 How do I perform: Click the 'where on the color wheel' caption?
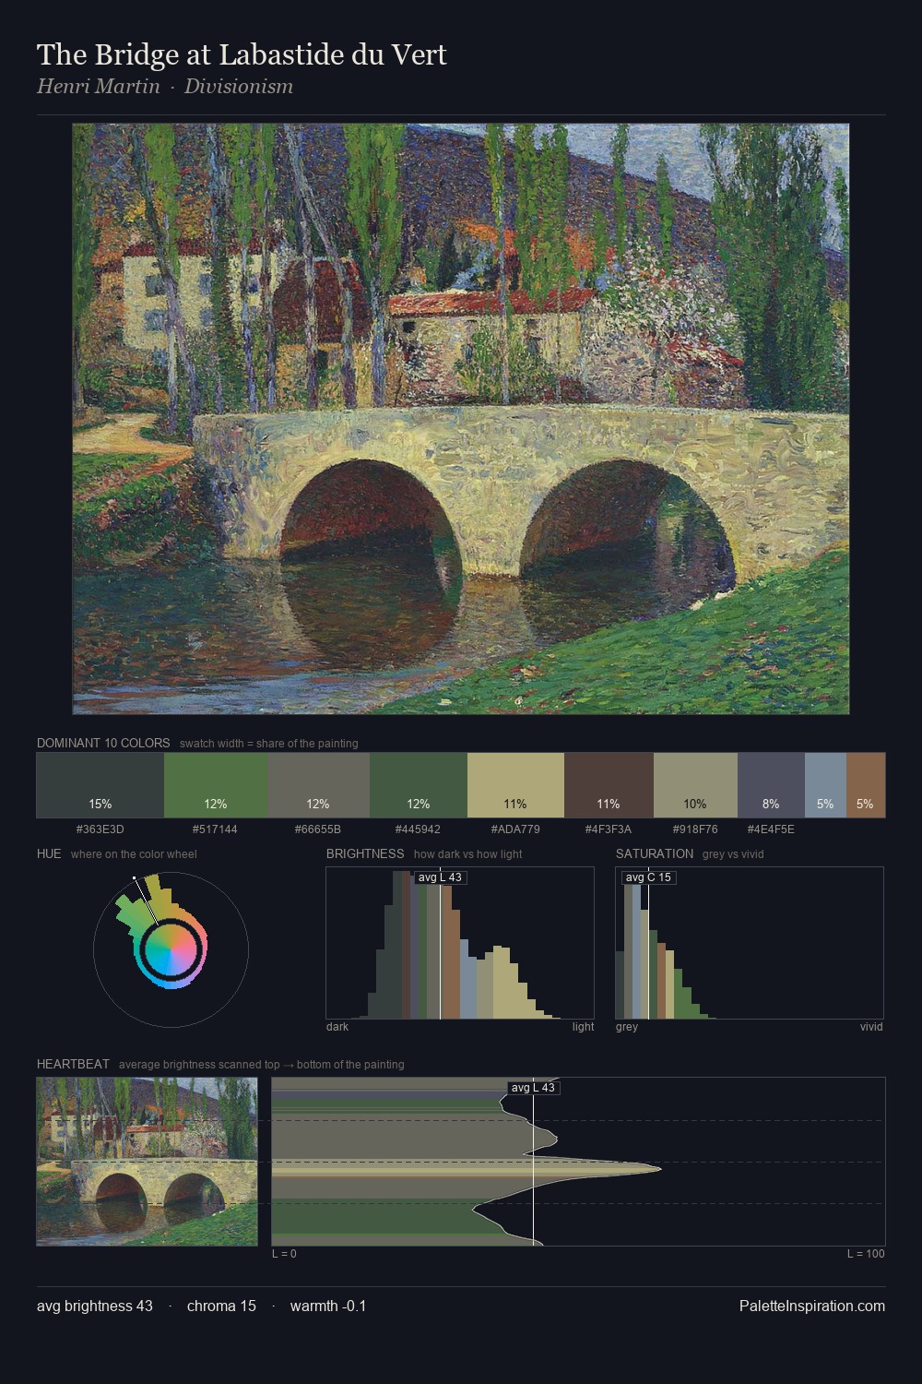pos(134,854)
